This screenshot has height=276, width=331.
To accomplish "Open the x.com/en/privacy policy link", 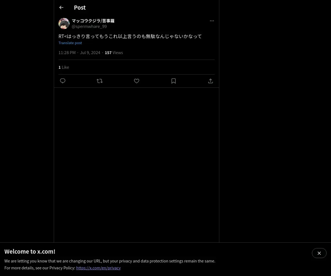I will click(x=98, y=268).
